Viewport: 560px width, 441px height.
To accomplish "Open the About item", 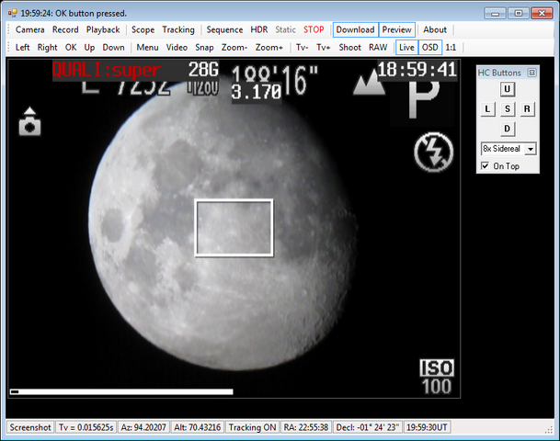I will click(x=435, y=29).
